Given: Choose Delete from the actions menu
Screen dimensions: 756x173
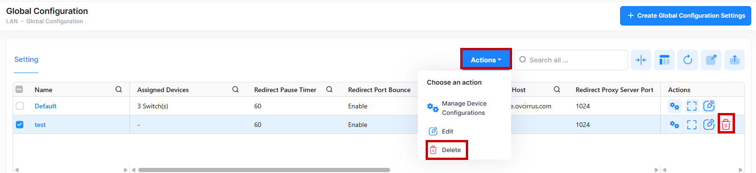Looking at the screenshot, I should click(446, 150).
